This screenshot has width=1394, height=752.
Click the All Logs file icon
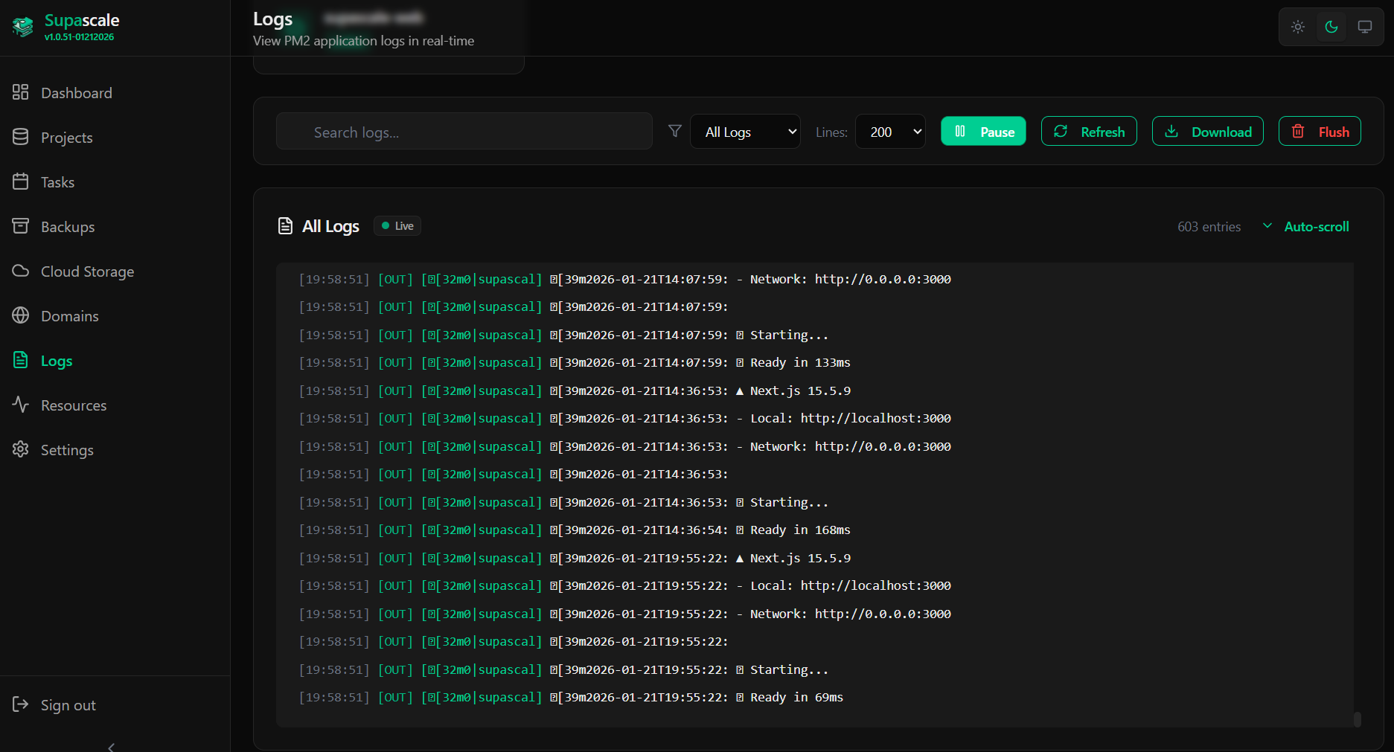[x=285, y=226]
